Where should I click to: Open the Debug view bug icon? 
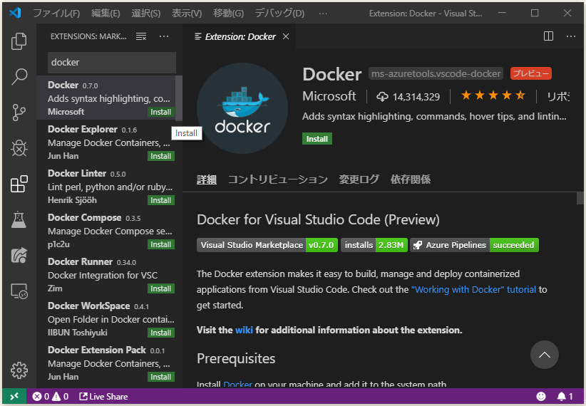click(19, 148)
